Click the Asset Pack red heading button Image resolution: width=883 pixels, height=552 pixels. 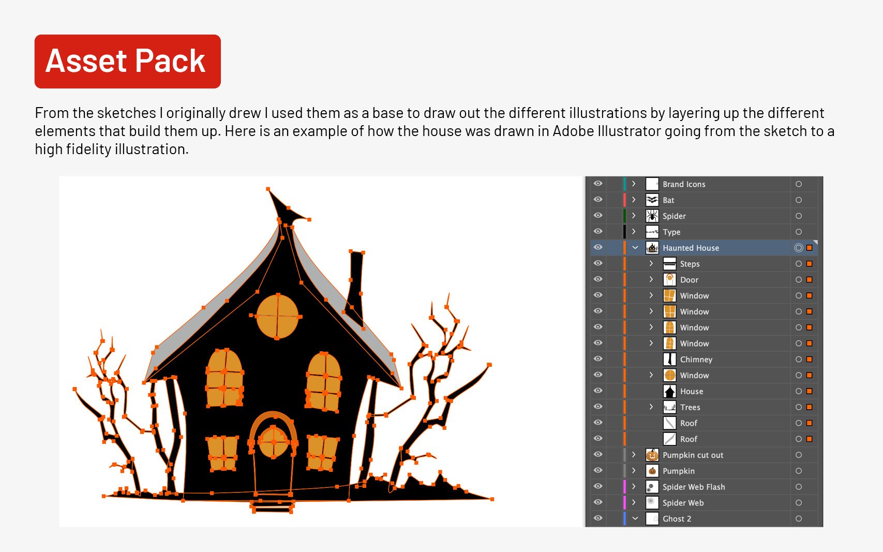click(128, 62)
